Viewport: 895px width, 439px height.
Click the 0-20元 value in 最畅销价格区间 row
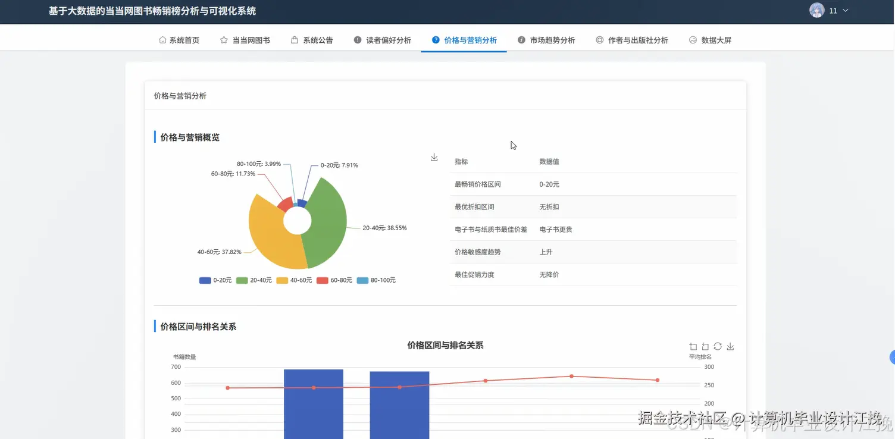[549, 184]
